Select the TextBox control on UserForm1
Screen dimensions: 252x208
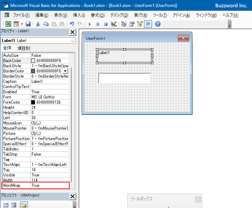[125, 78]
